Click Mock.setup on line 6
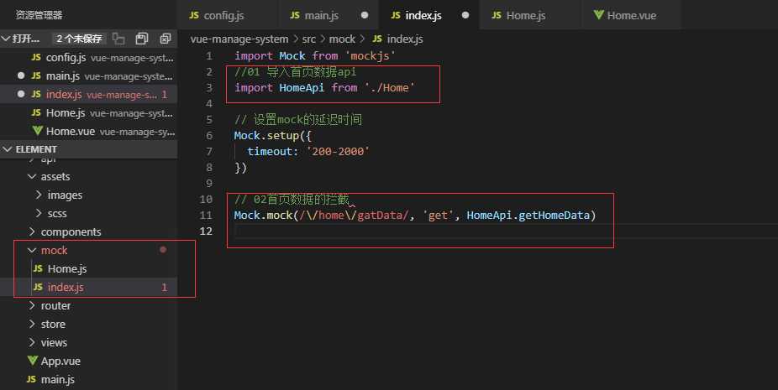778x390 pixels. pos(267,135)
